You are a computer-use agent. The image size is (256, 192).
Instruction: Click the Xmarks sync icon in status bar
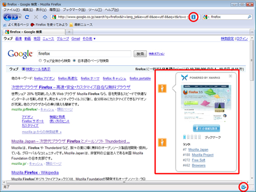243,187
